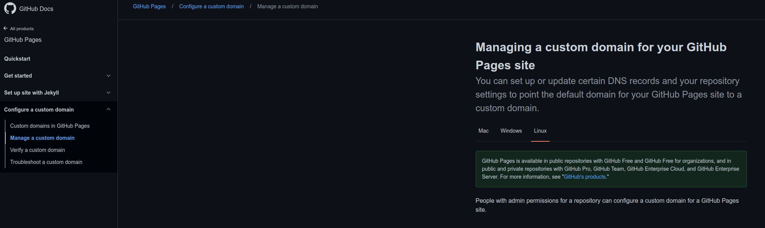
Task: Open the Quickstart sidebar item
Action: tap(17, 59)
